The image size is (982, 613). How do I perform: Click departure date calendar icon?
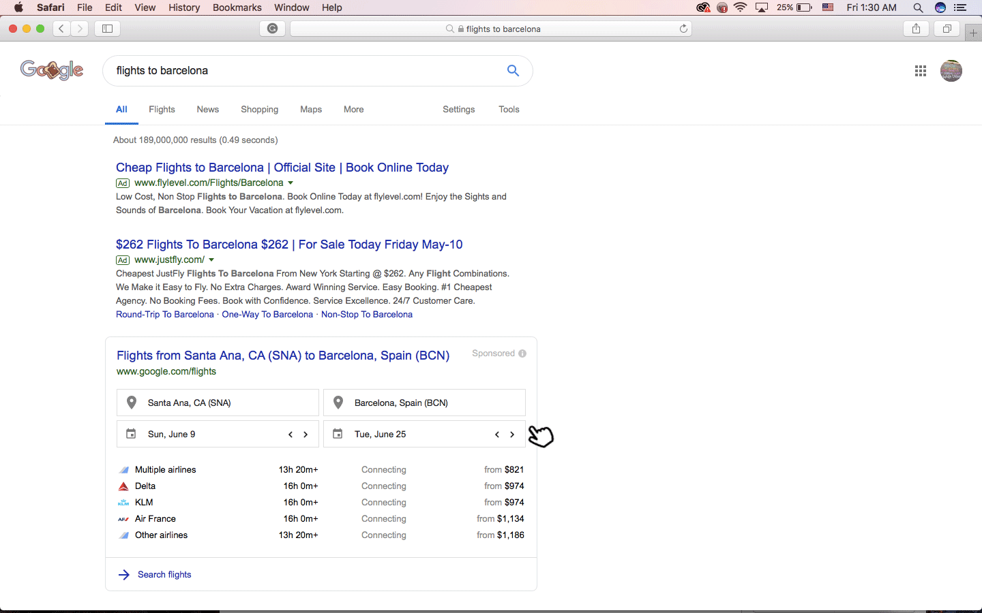pos(131,434)
